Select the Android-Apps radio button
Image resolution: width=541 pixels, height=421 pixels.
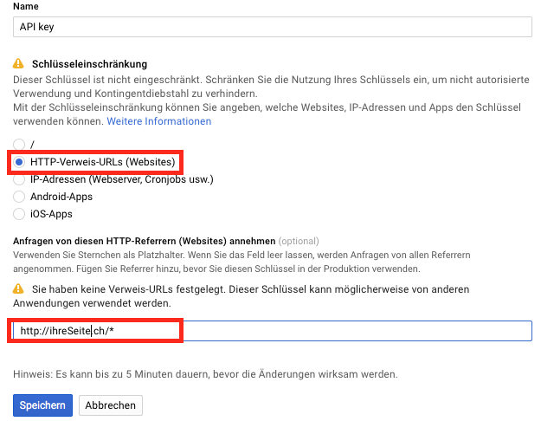[x=19, y=197]
